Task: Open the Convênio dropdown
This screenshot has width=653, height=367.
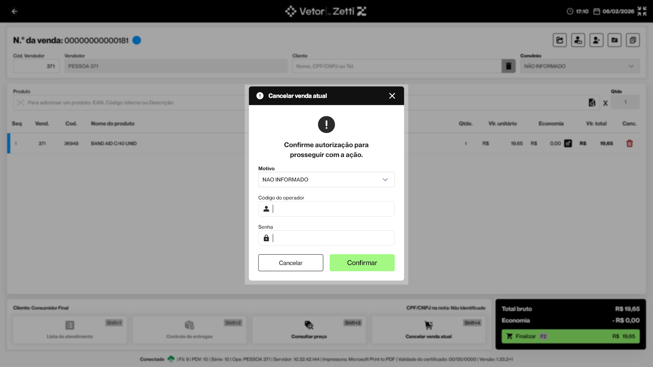Action: click(x=580, y=66)
